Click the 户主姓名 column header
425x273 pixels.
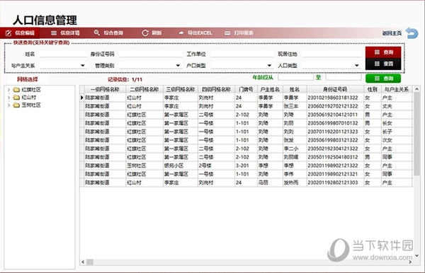270,89
